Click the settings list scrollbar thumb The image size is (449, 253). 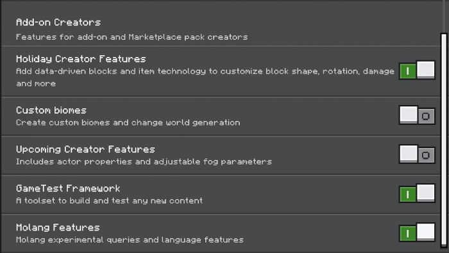pos(444,140)
